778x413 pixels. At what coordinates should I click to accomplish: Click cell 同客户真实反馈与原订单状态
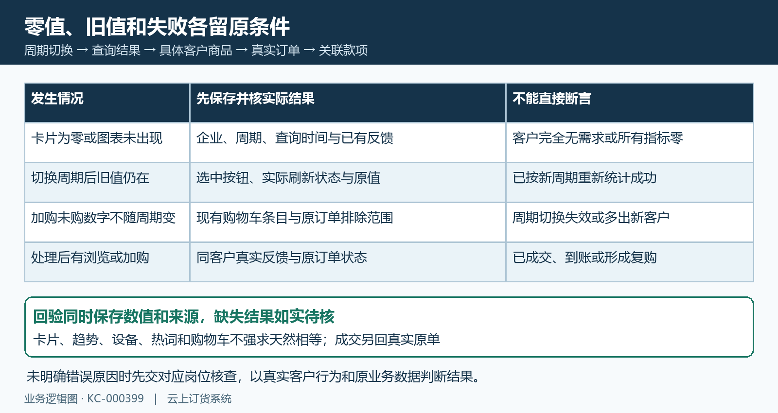tap(348, 262)
